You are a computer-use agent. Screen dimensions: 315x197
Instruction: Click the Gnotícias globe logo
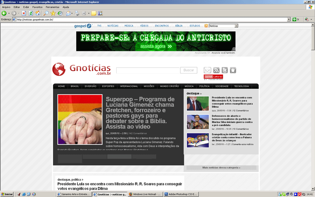click(59, 69)
